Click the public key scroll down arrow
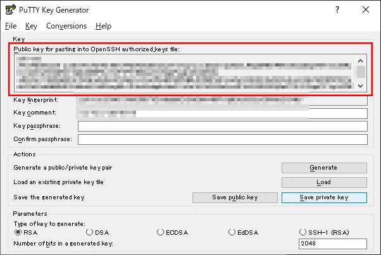Viewport: 381px width, 255px height. (361, 85)
